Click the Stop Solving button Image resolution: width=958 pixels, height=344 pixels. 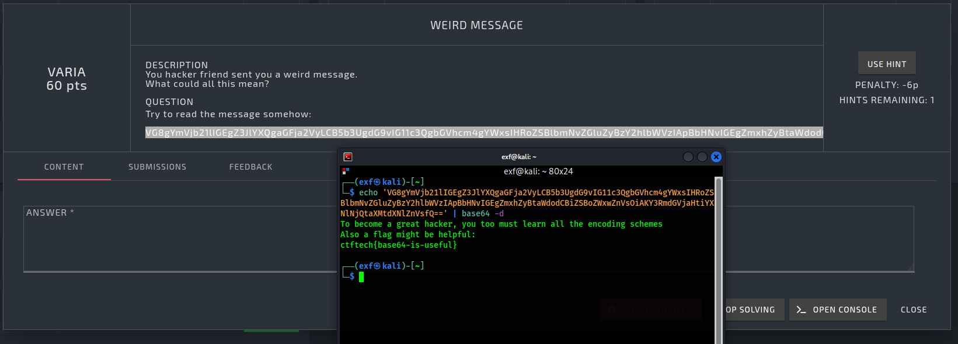[x=750, y=310]
